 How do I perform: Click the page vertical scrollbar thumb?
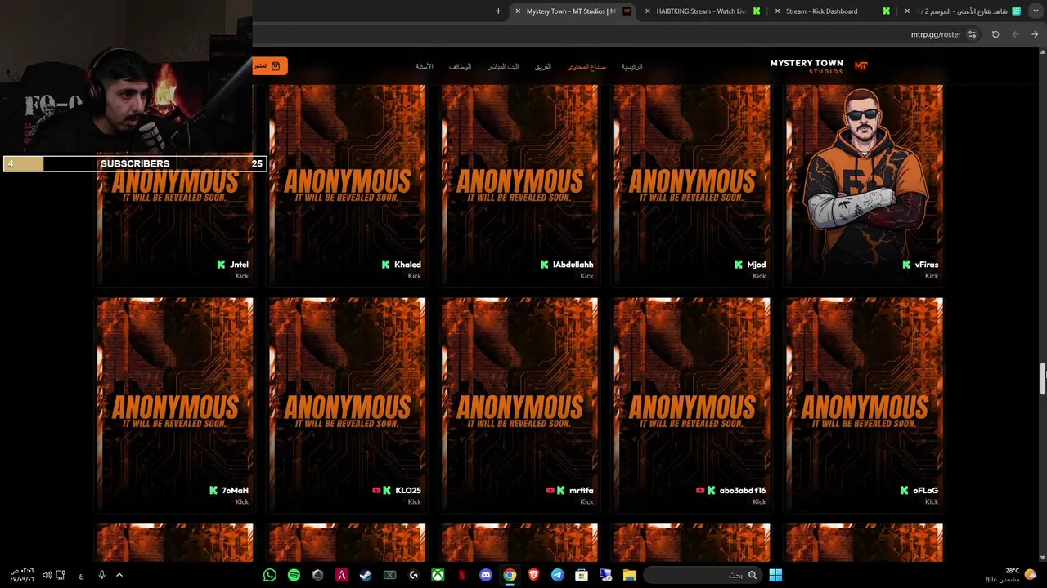[1043, 377]
